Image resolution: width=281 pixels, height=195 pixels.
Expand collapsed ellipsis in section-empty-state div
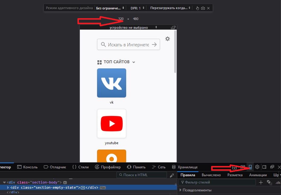[83, 188]
